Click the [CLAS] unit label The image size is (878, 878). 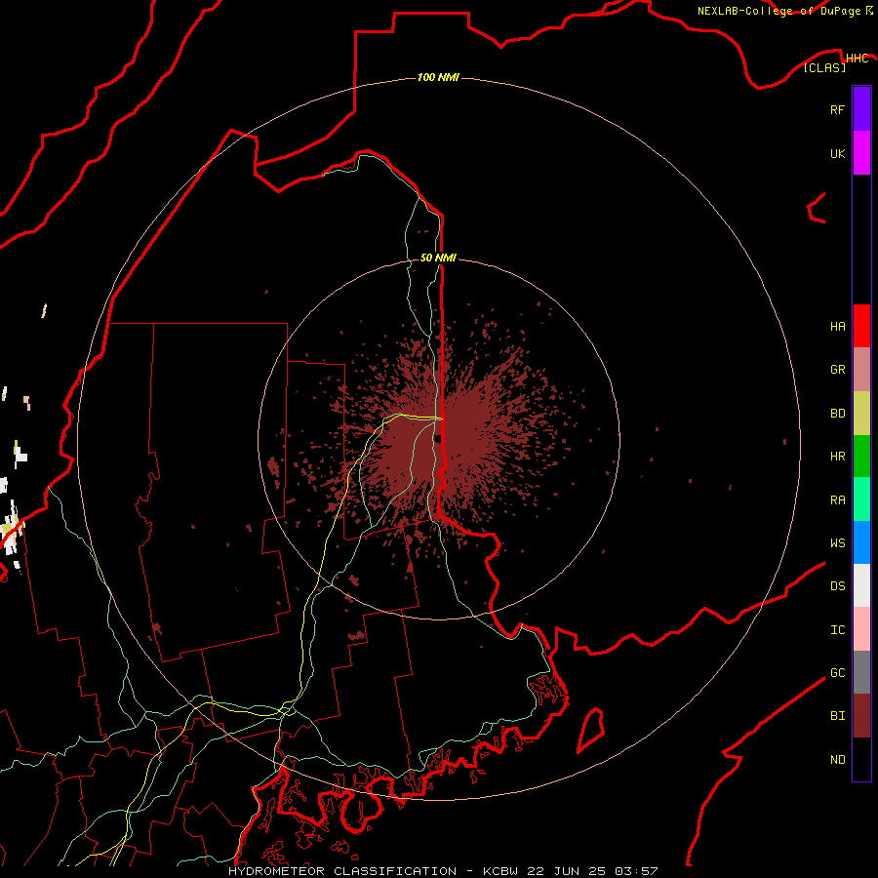pos(824,67)
